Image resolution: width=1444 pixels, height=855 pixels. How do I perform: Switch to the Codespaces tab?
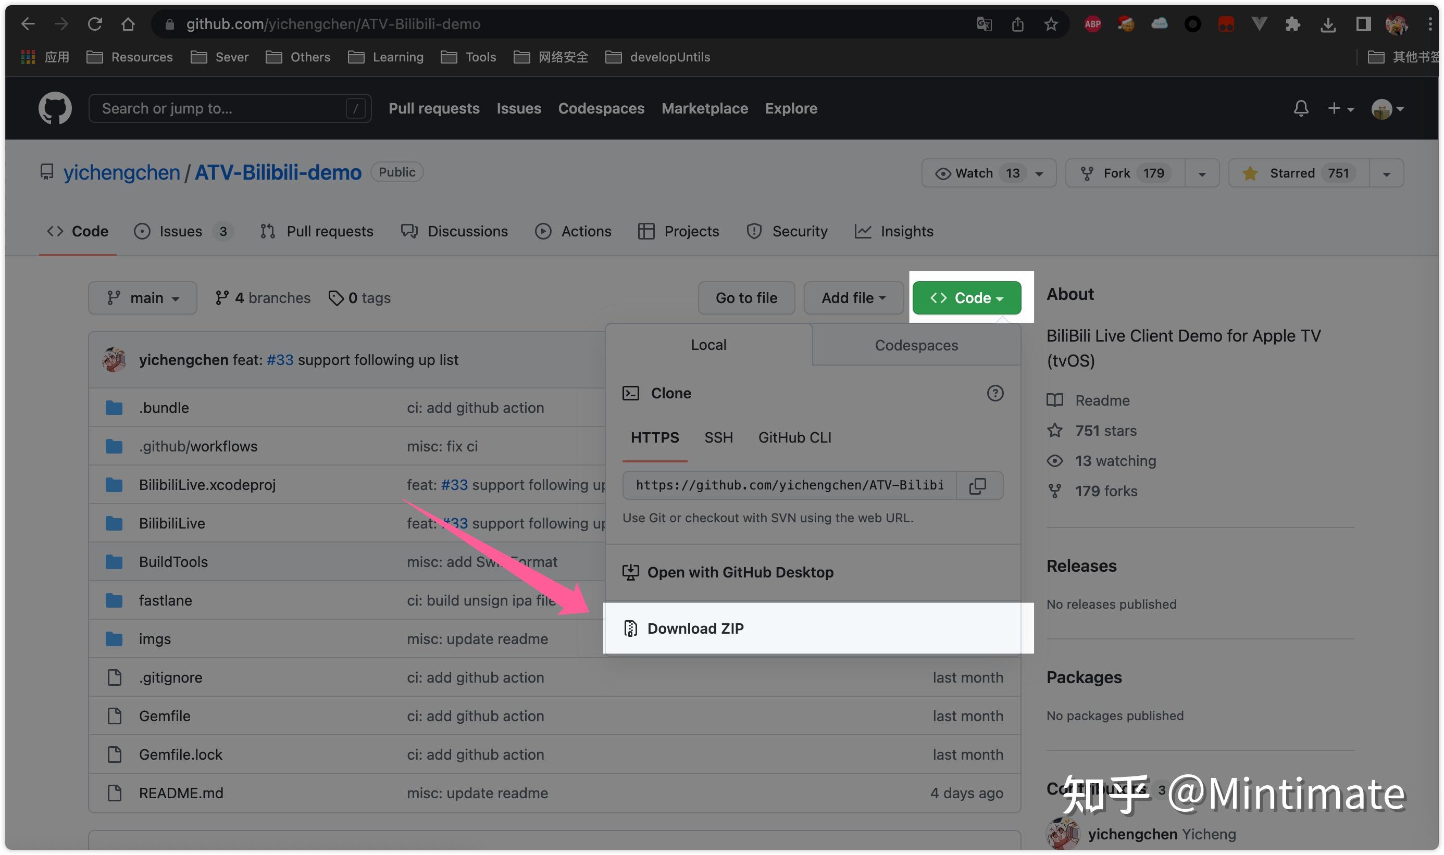click(x=916, y=345)
